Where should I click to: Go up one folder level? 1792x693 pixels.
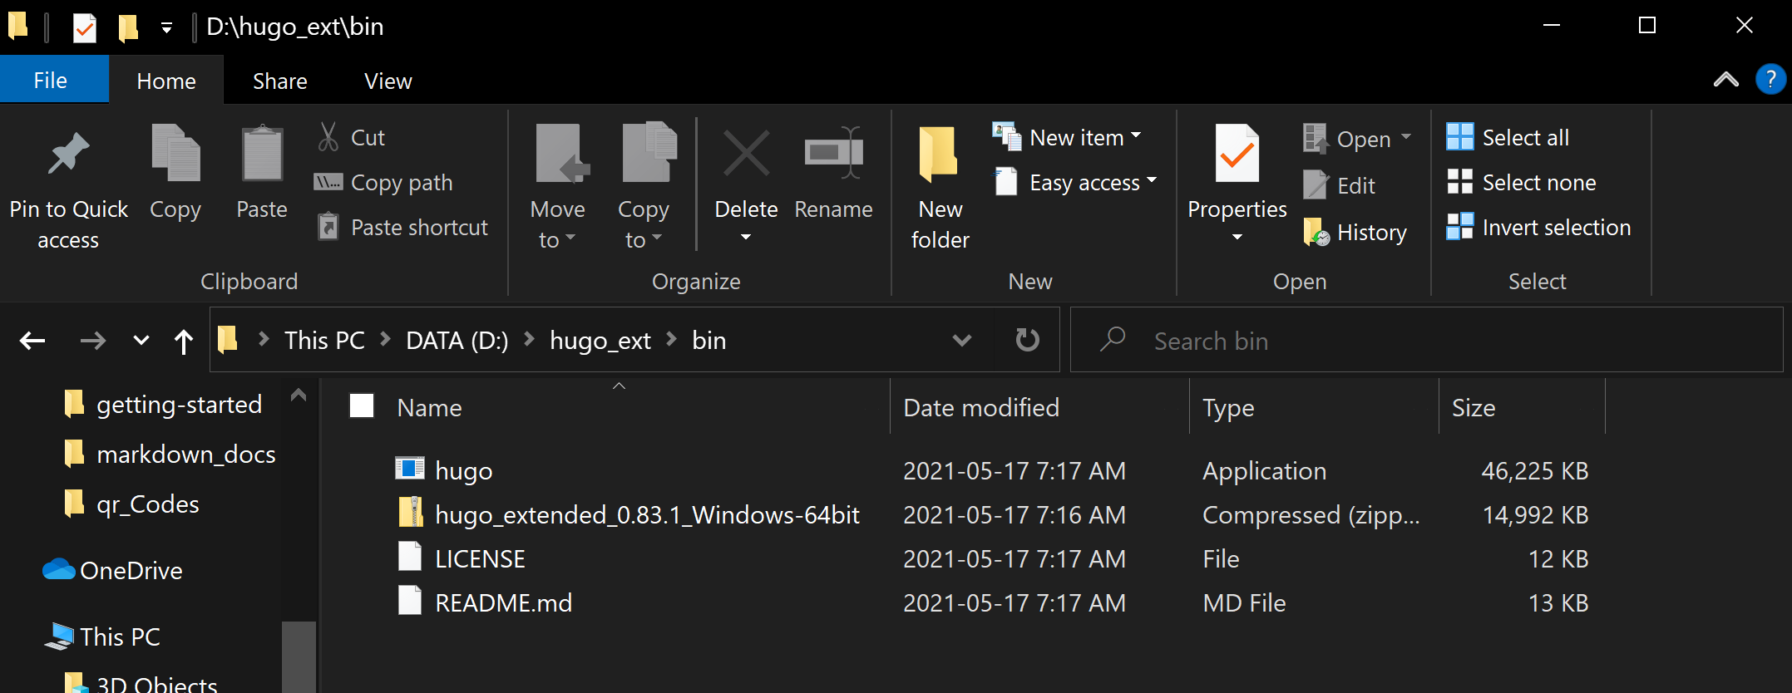[x=184, y=341]
